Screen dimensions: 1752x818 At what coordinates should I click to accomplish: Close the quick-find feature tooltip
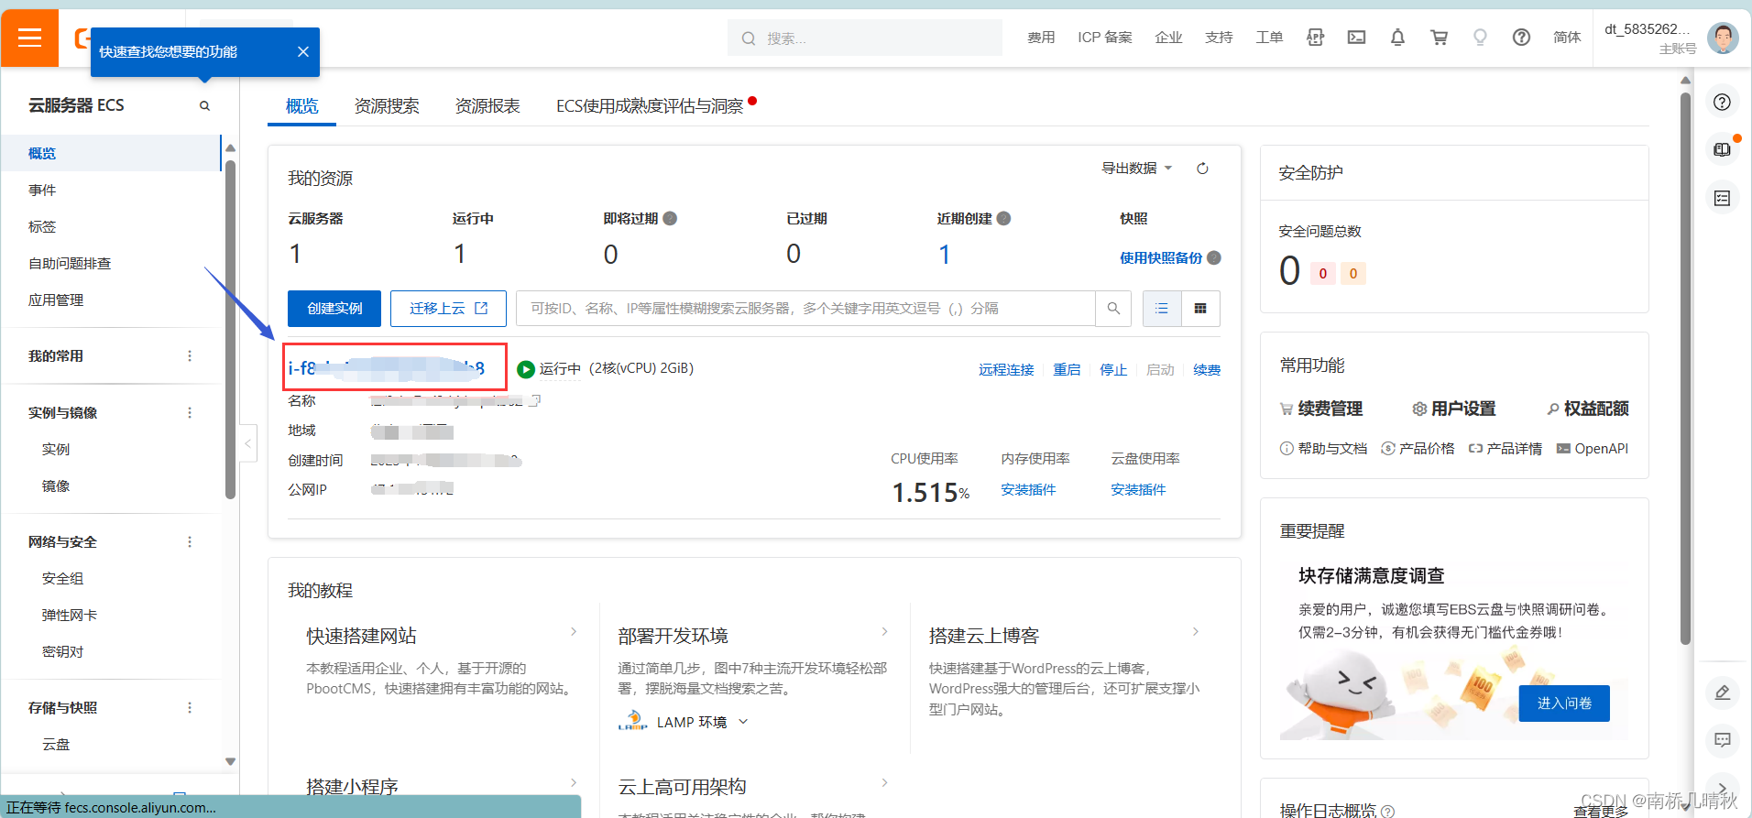click(x=303, y=52)
